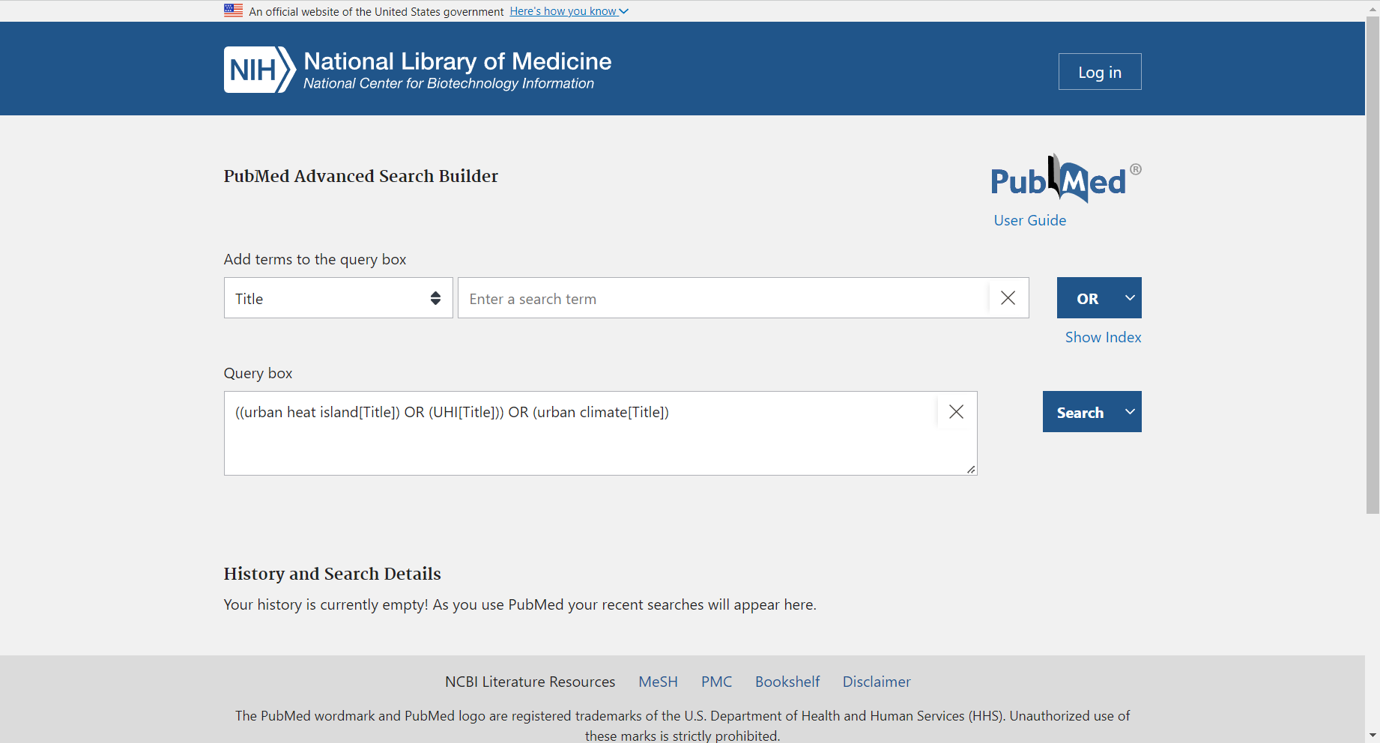This screenshot has height=743, width=1380.
Task: Open the PMC footer link
Action: 716,682
